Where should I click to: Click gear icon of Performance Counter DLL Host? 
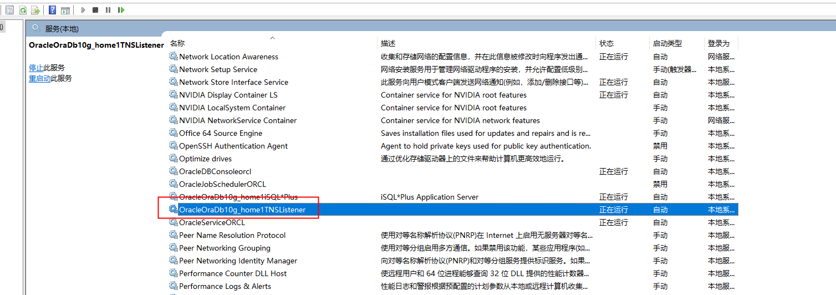point(174,273)
